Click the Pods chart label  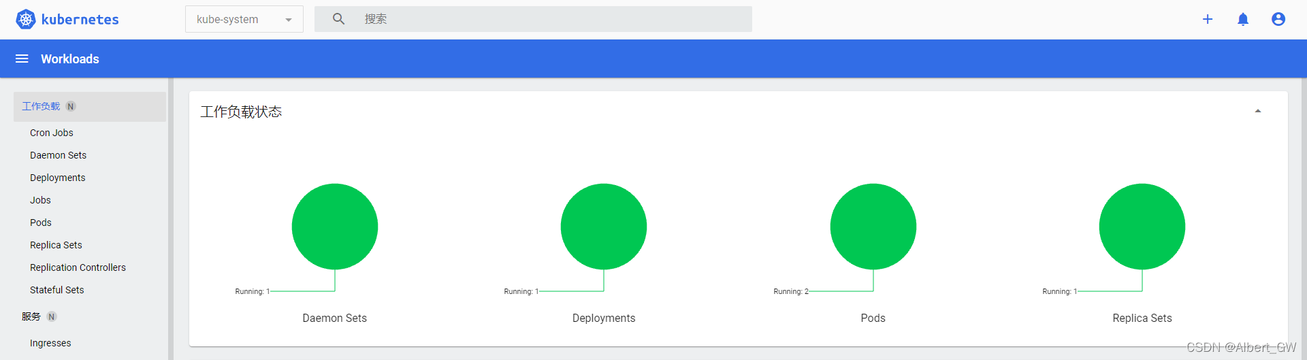tap(873, 318)
